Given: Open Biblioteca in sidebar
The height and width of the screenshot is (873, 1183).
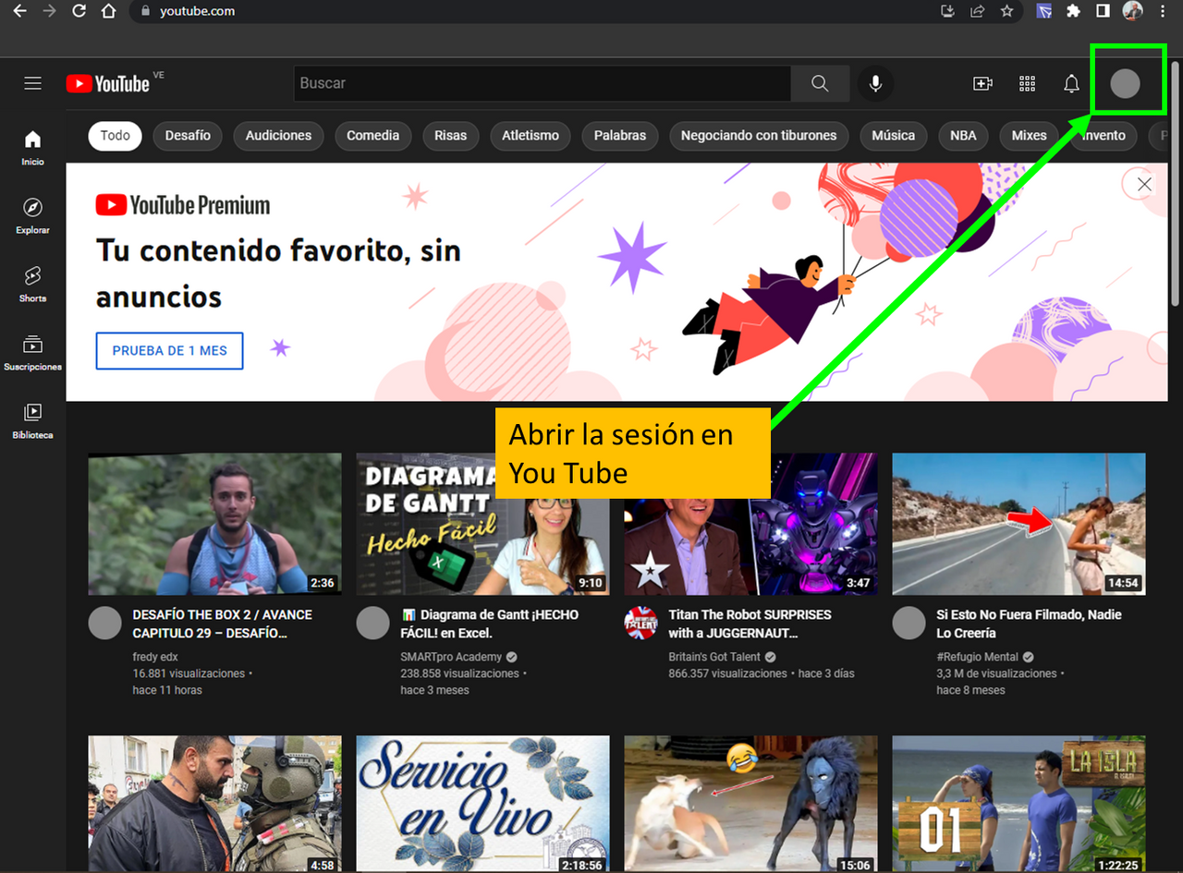Looking at the screenshot, I should pyautogui.click(x=33, y=421).
